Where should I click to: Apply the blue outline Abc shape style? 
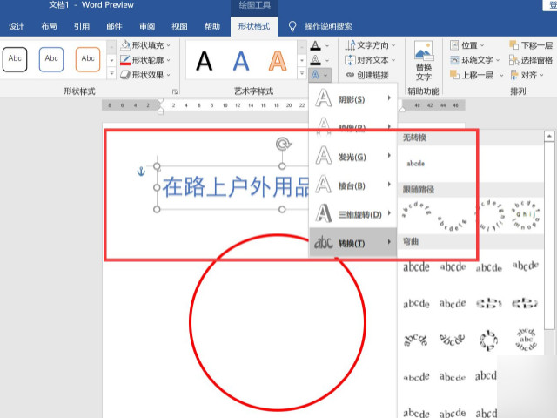[51, 59]
